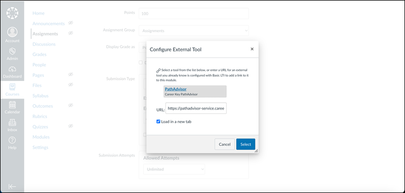405x193 pixels.
Task: Click the Canvas logo icon
Action: pos(12,13)
